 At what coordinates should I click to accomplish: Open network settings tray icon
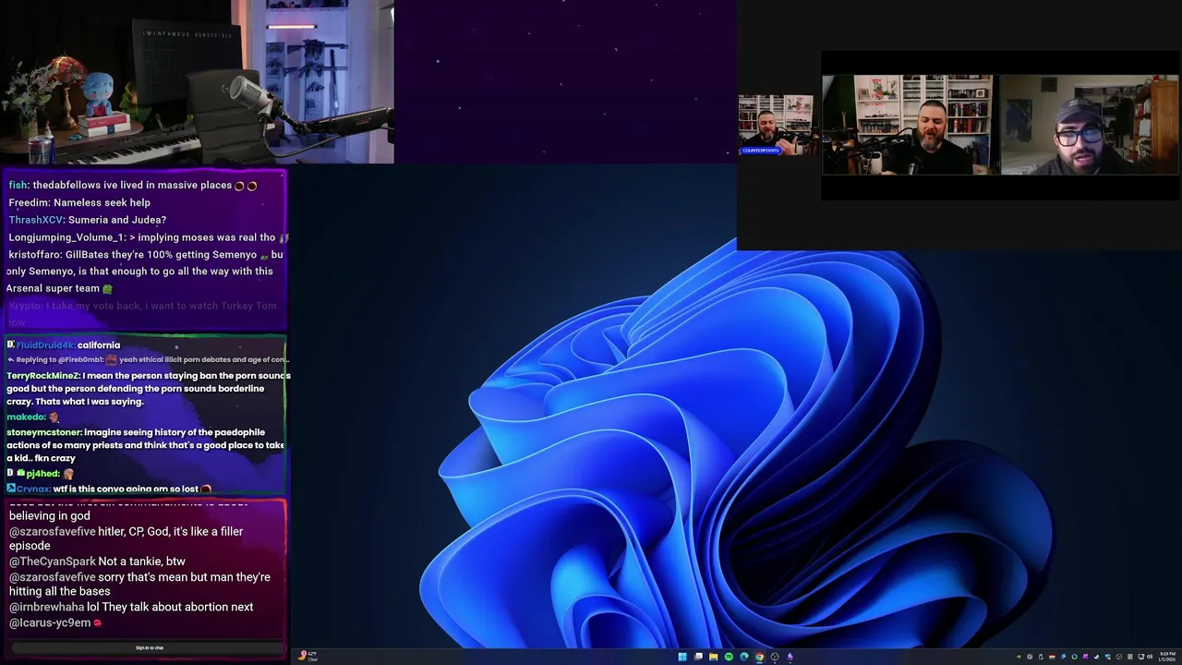coord(1141,657)
